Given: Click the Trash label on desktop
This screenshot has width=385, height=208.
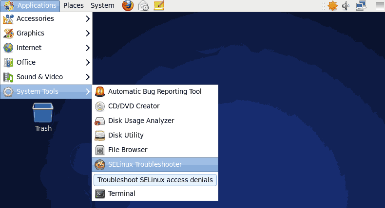Looking at the screenshot, I should point(43,128).
